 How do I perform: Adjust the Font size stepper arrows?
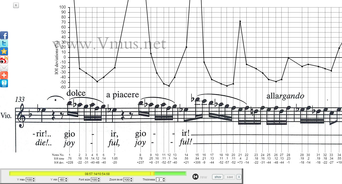click(99, 180)
